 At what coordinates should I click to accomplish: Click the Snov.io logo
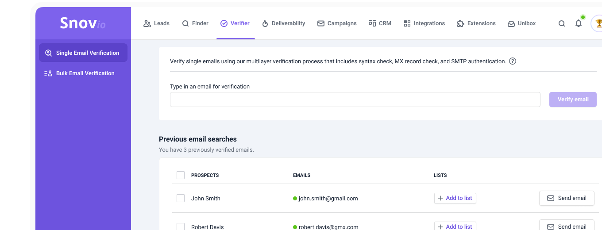pos(83,23)
